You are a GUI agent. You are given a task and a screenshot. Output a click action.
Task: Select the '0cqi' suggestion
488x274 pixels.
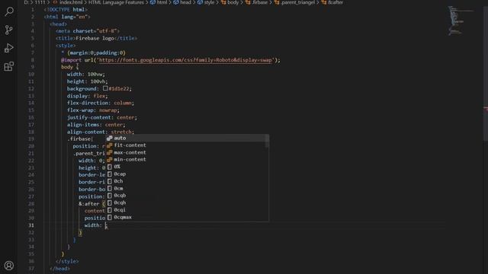[x=188, y=210]
